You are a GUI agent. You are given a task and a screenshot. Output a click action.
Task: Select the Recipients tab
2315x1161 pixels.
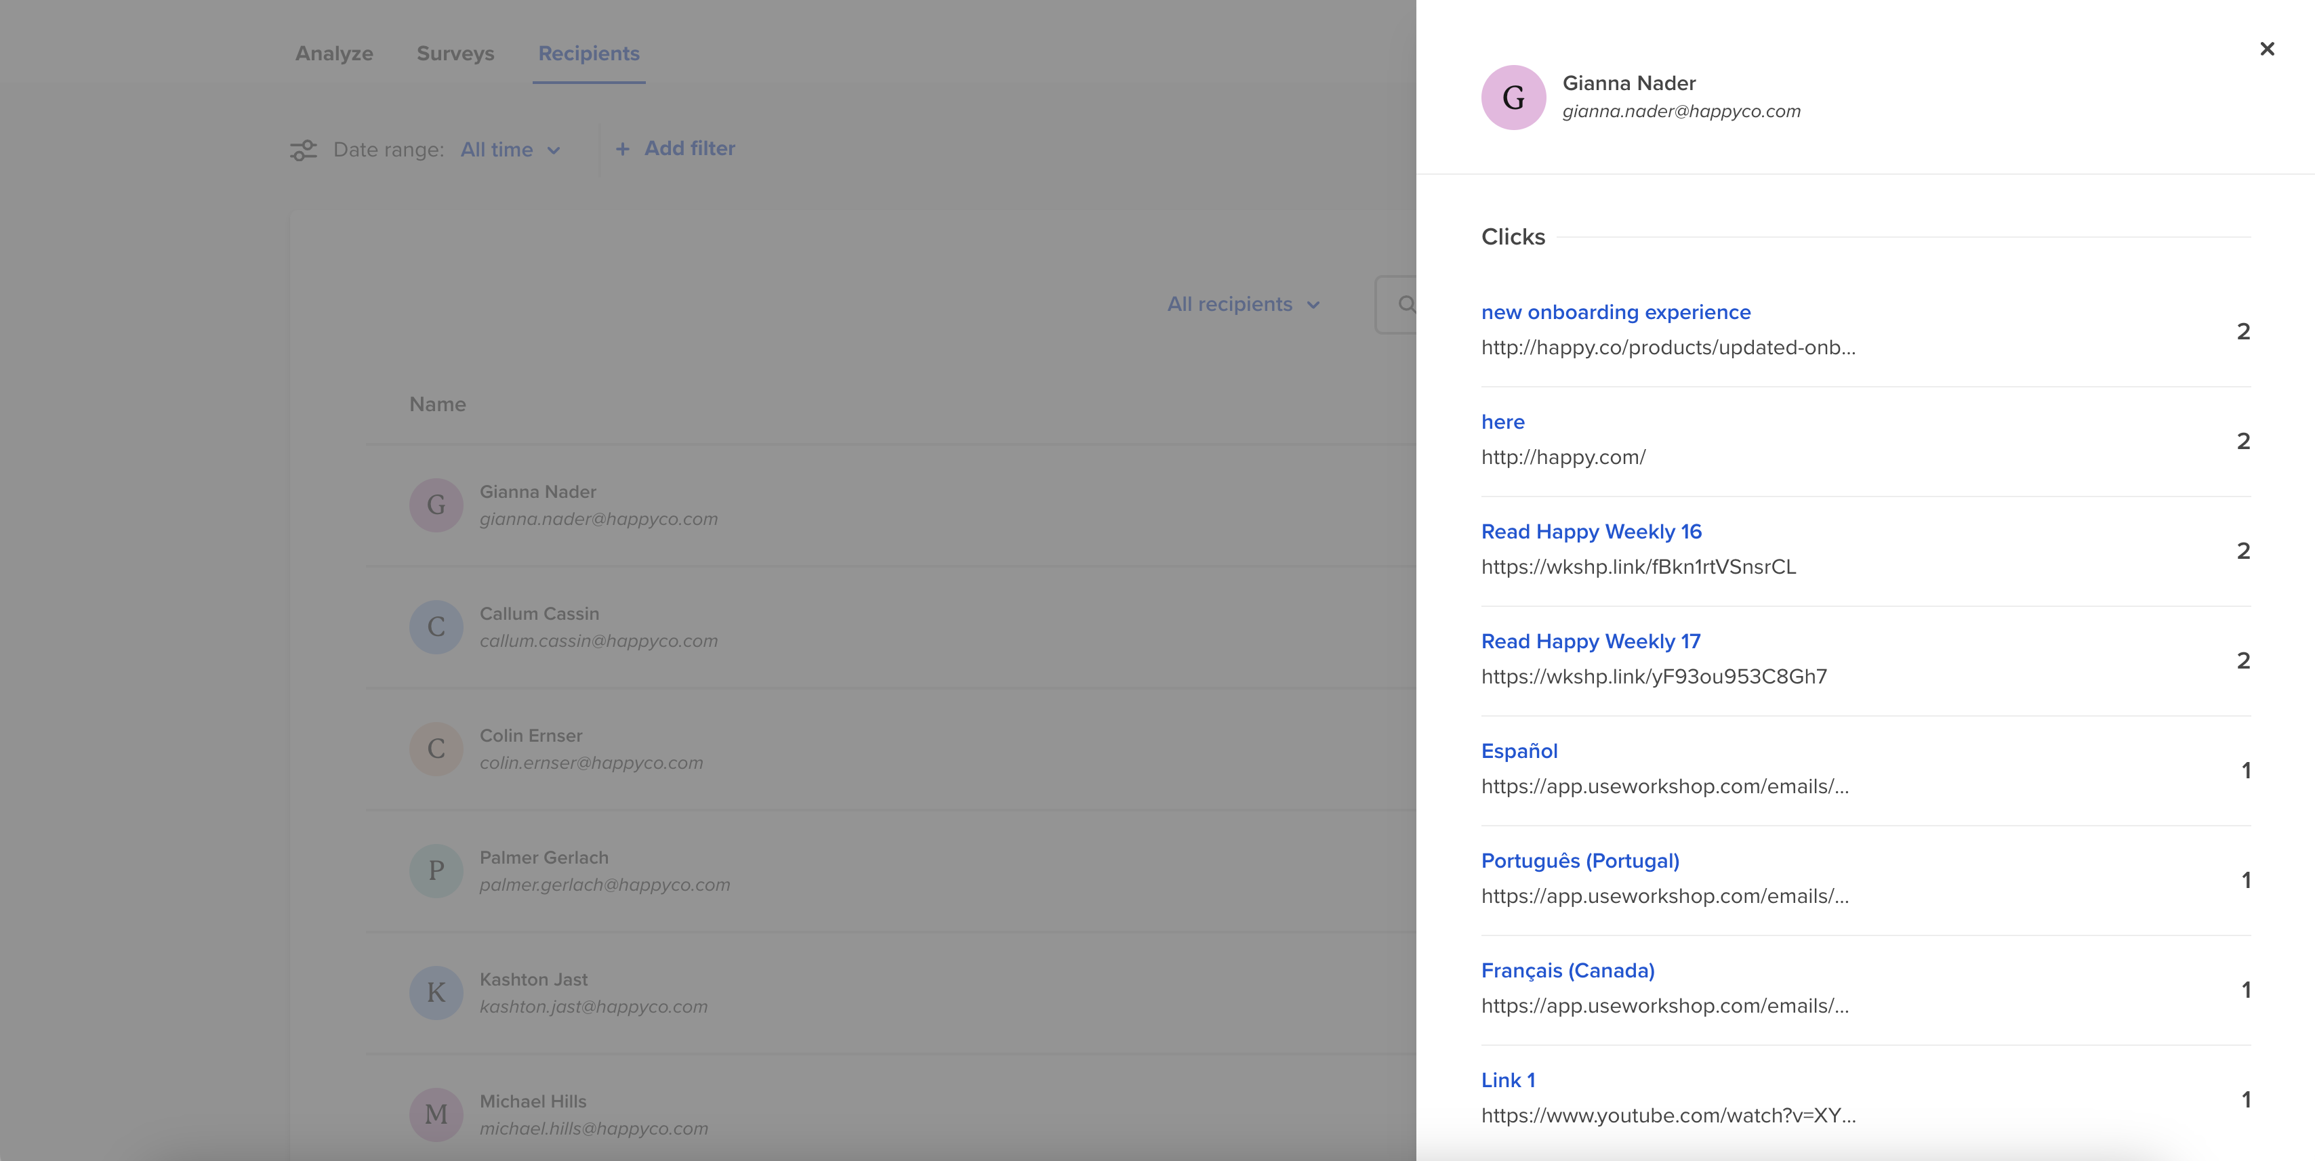click(x=589, y=53)
